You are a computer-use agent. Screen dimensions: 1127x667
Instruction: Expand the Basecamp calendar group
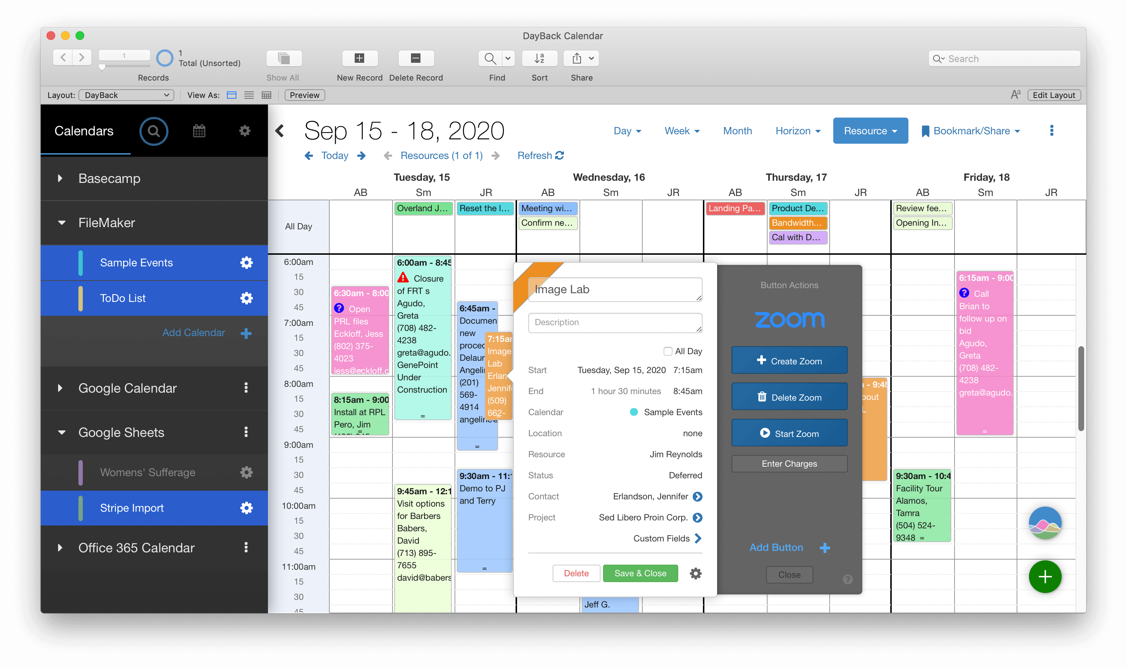click(x=61, y=178)
